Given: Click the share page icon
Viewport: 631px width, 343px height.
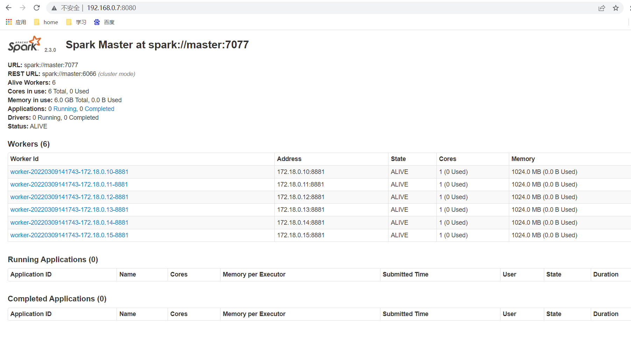Looking at the screenshot, I should pos(602,8).
